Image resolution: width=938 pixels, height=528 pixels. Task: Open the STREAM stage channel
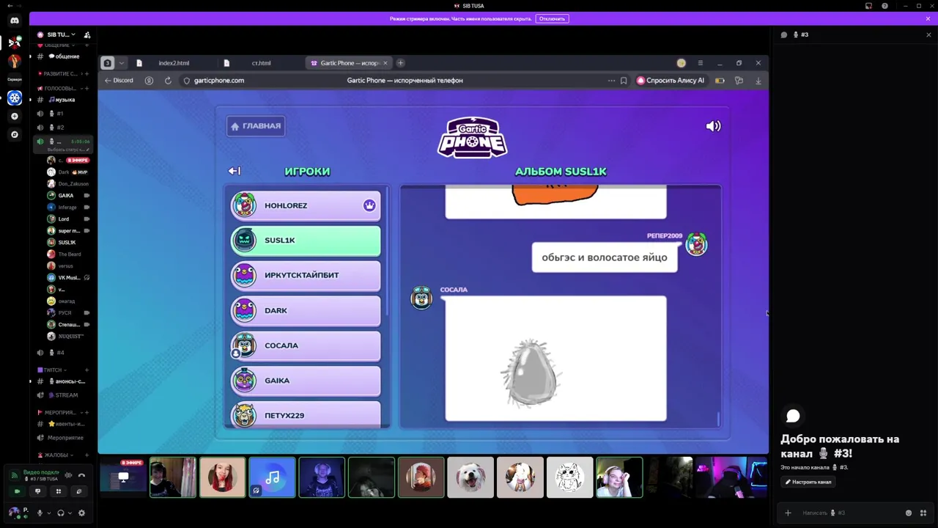pyautogui.click(x=63, y=395)
